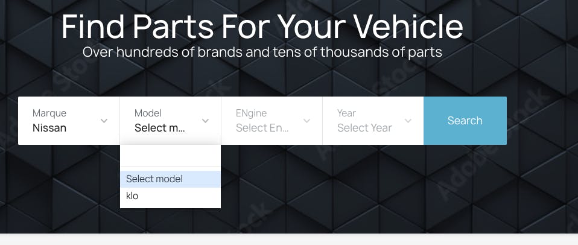Click 'tens of thousands of parts' text

pos(361,52)
